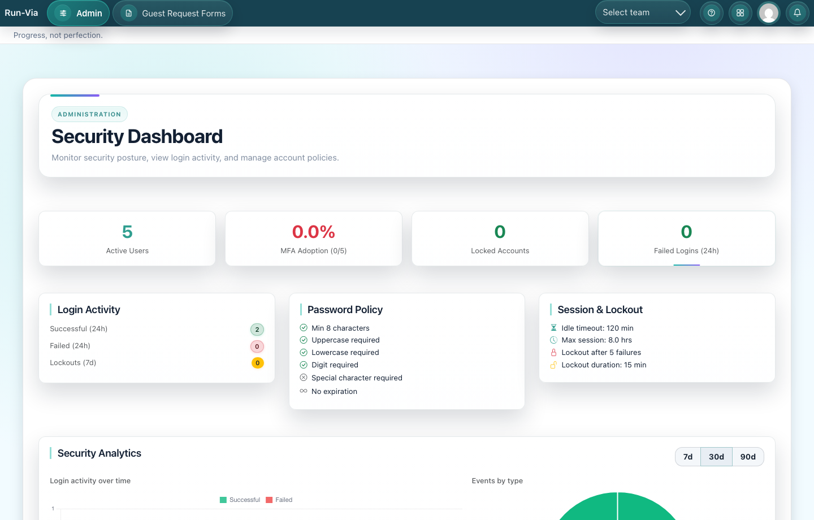Click the infinity icon beside No expiration
Image resolution: width=814 pixels, height=520 pixels.
[x=304, y=391]
